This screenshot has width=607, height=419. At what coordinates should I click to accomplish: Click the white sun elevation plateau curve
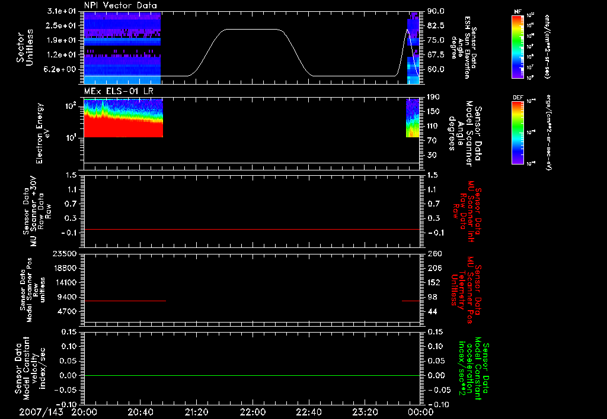tap(253, 30)
